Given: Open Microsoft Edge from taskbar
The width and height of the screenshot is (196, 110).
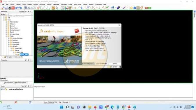Looking at the screenshot, I should click(x=112, y=107).
